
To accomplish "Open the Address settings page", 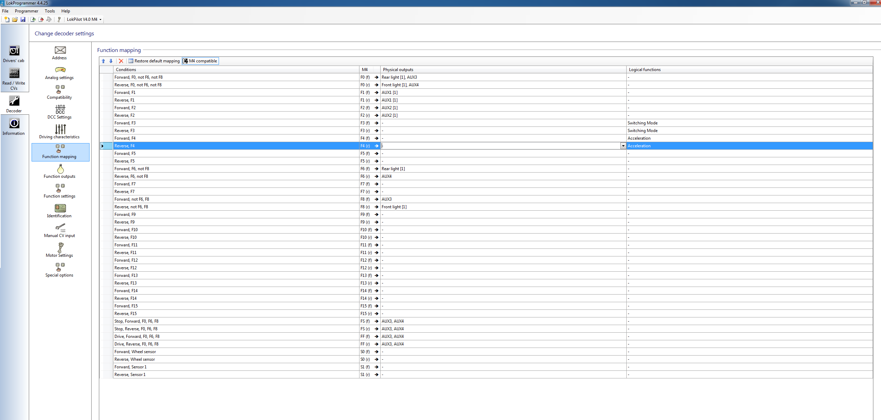I will coord(60,53).
